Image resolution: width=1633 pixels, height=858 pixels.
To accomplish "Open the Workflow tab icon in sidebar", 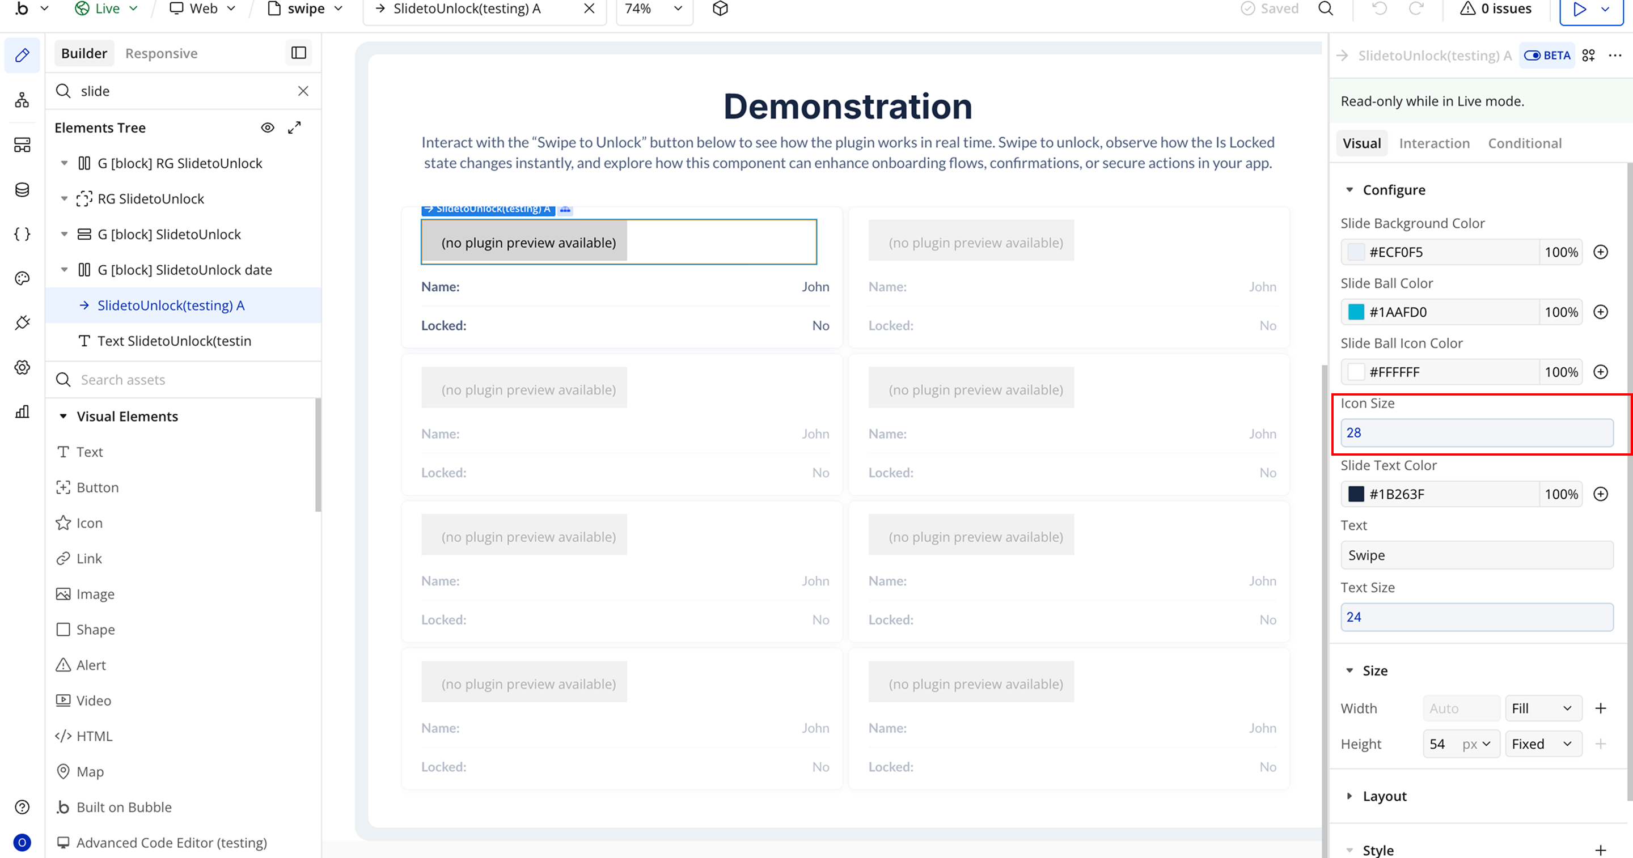I will pyautogui.click(x=22, y=100).
